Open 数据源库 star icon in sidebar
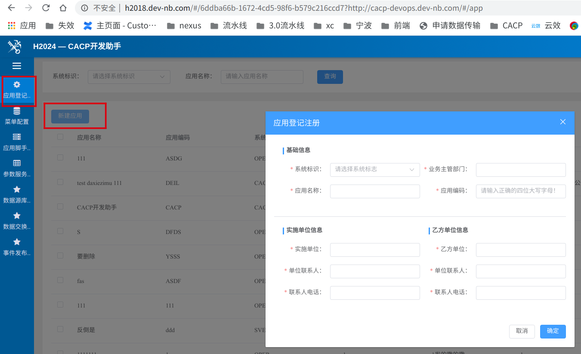 click(x=17, y=190)
